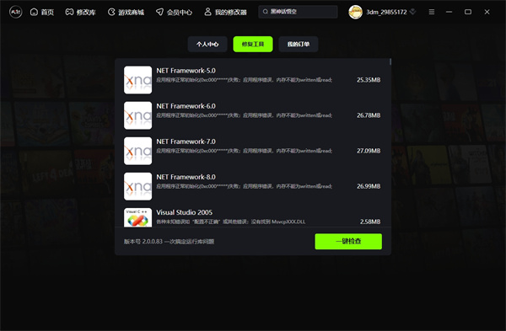The height and width of the screenshot is (331, 506).
Task: Maximize the application window
Action: (x=468, y=12)
